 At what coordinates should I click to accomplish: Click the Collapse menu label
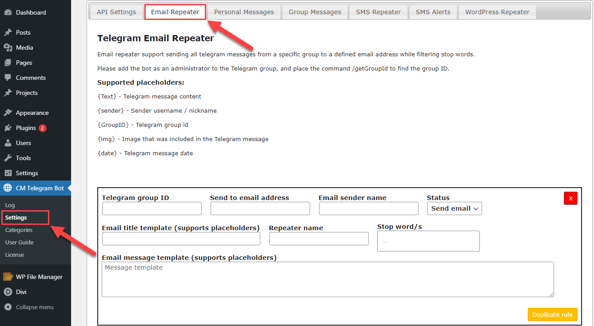point(35,307)
